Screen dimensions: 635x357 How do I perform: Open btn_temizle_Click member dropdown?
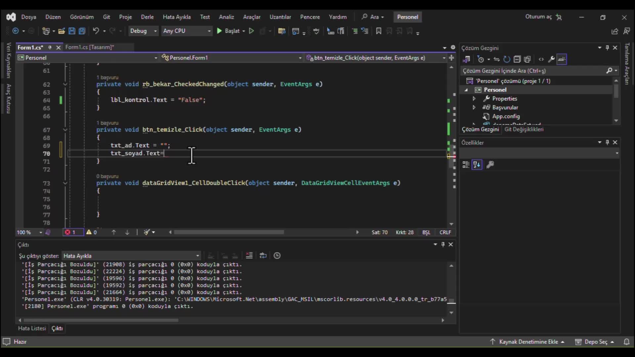coord(376,58)
